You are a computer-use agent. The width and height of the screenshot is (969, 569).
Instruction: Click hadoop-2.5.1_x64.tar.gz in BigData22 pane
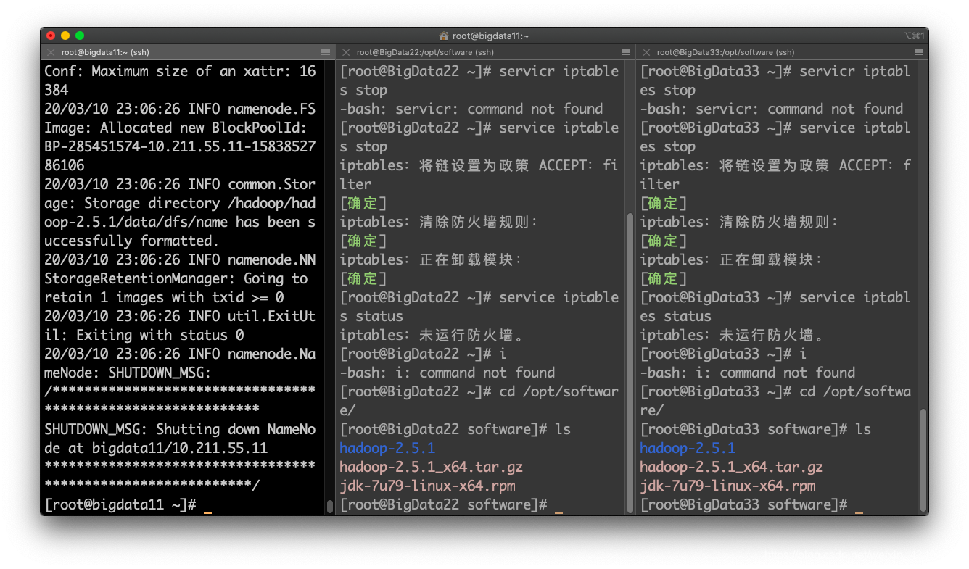[431, 467]
